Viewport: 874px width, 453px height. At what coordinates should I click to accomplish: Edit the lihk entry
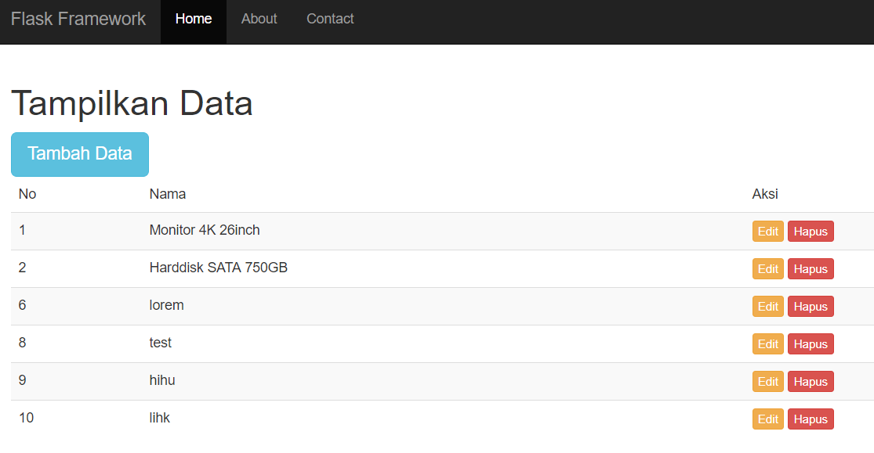(x=767, y=419)
